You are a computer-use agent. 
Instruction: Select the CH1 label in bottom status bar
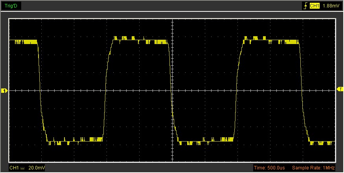[14, 168]
